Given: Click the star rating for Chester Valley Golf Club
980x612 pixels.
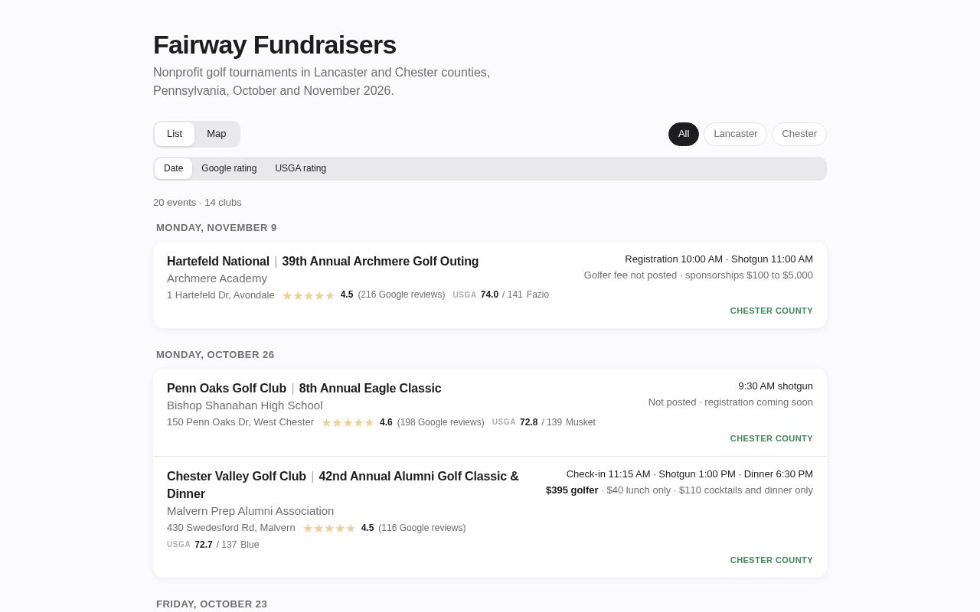Looking at the screenshot, I should click(x=329, y=529).
